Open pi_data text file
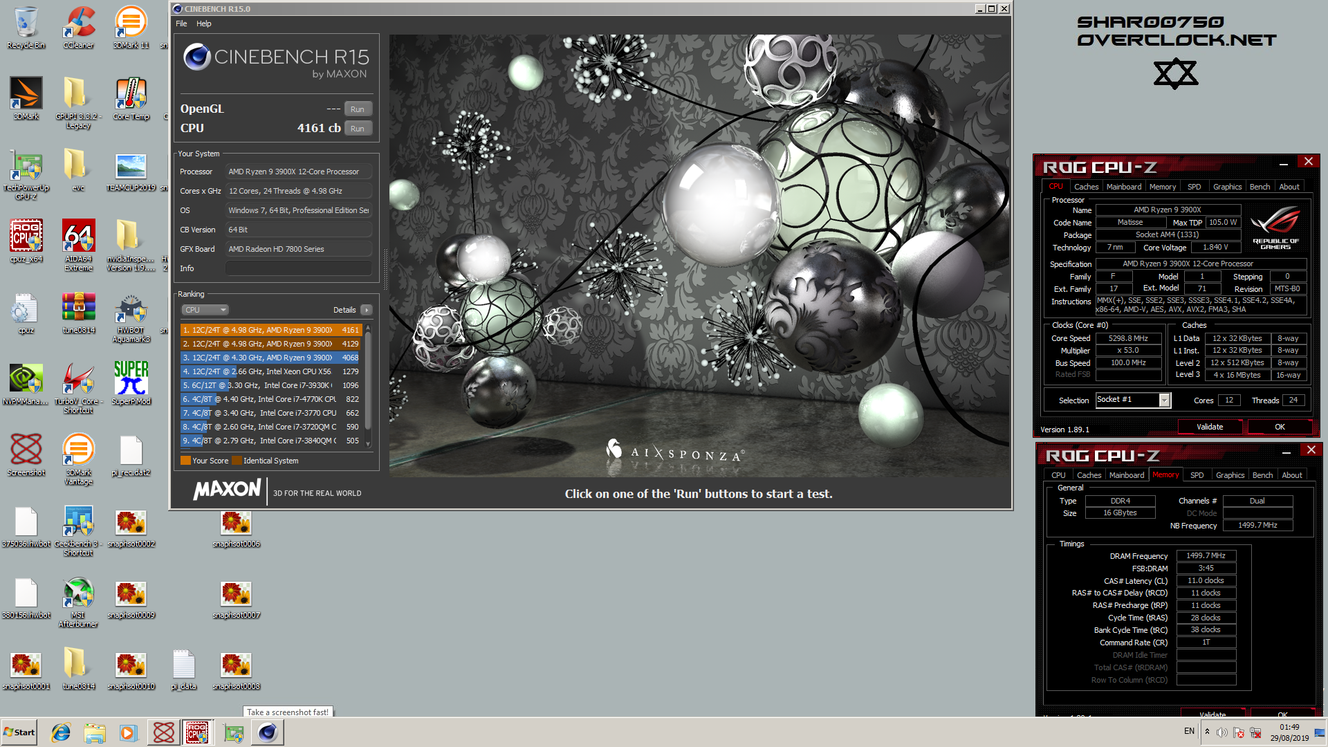The height and width of the screenshot is (747, 1328). 183,669
